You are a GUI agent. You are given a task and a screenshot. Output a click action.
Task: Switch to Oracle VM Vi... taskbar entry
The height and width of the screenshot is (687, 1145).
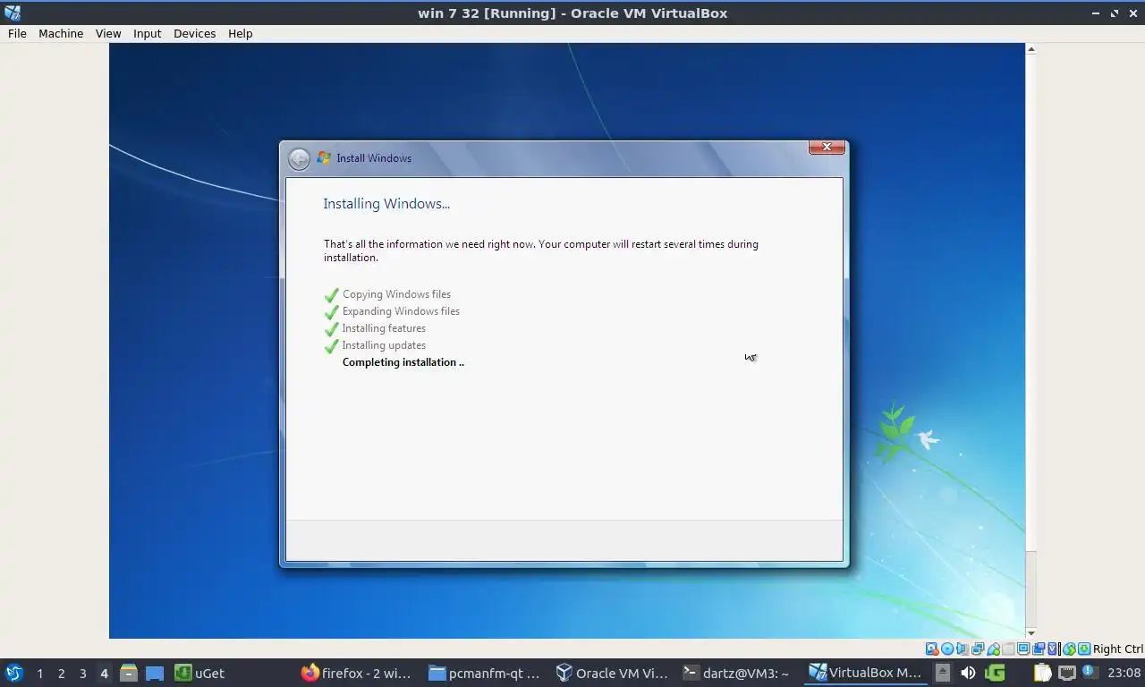(612, 673)
